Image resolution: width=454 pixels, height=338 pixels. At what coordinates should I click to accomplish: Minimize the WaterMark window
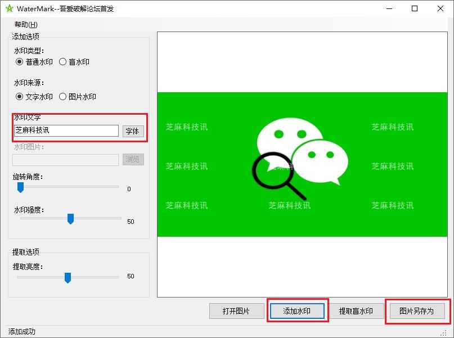389,8
